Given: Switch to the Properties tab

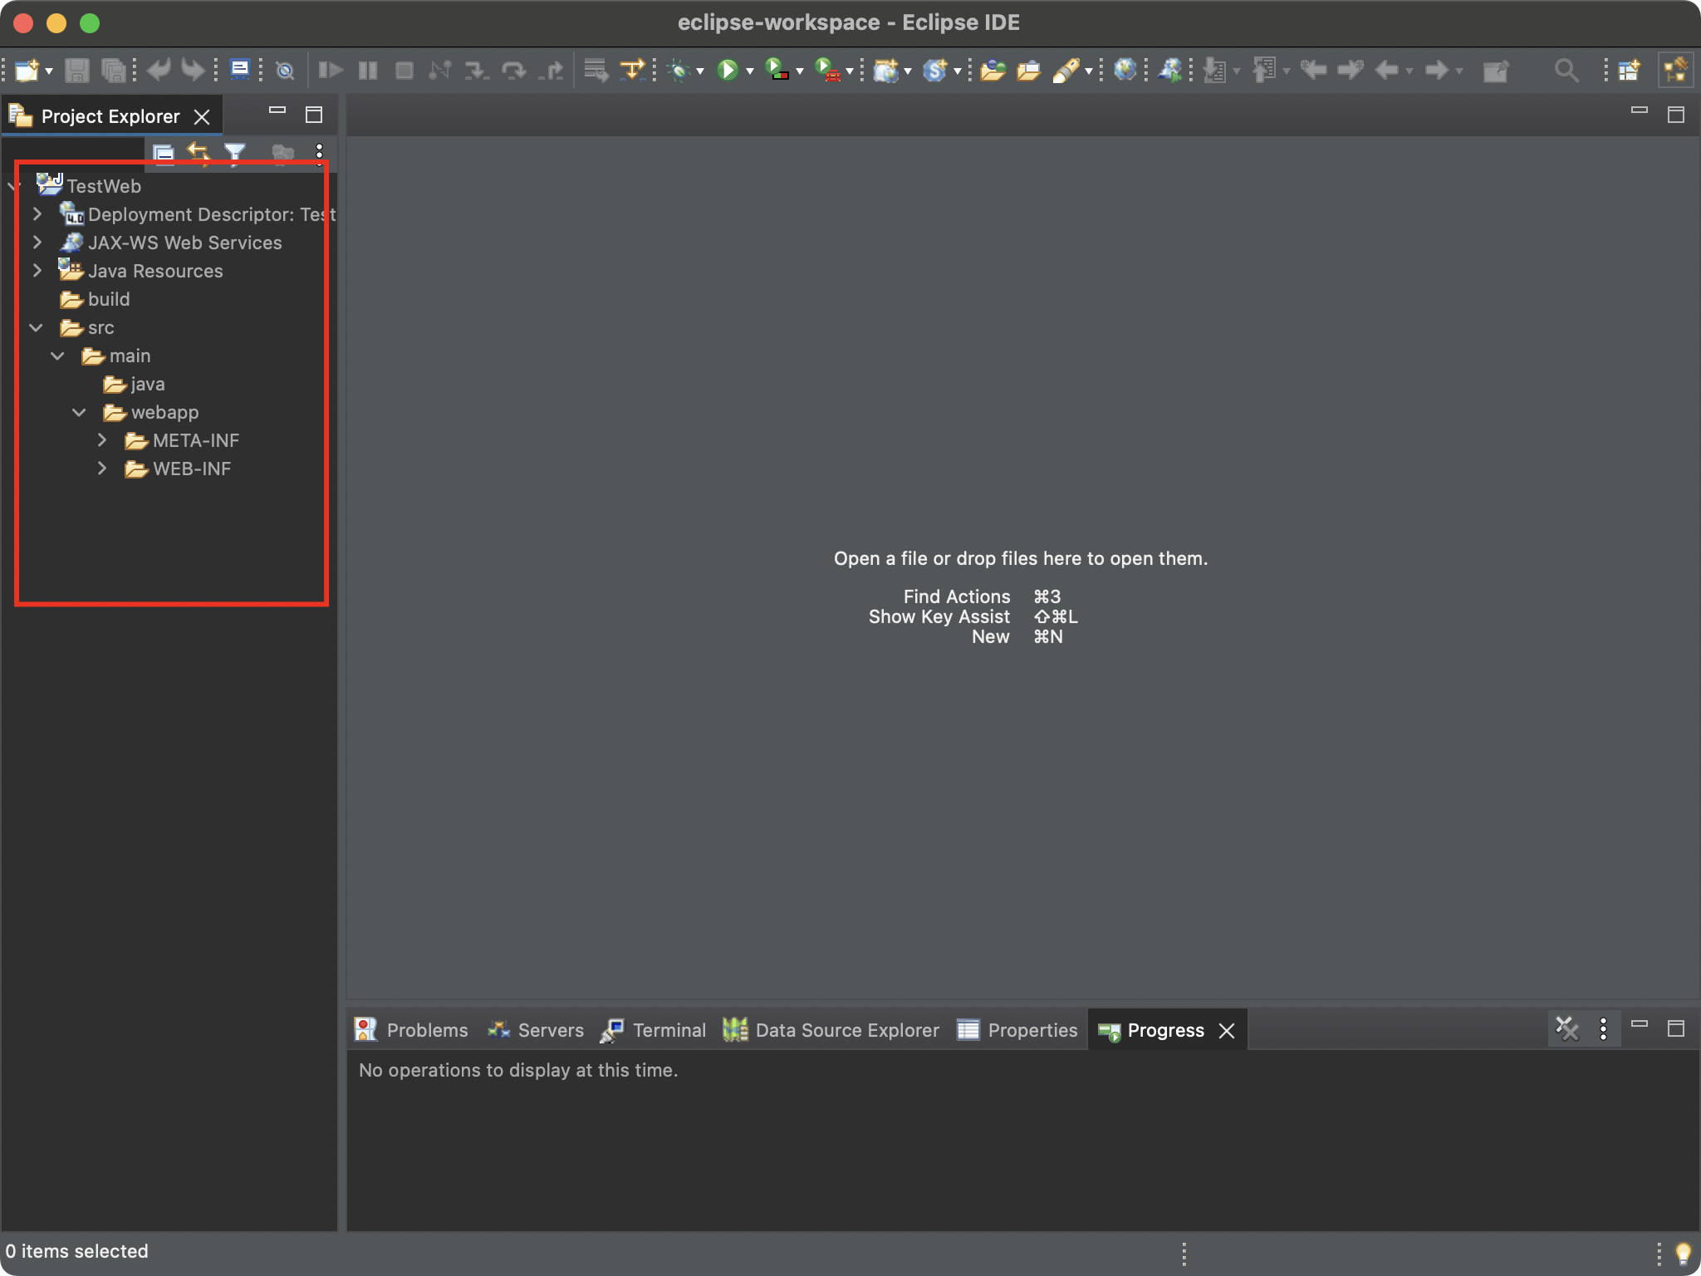Looking at the screenshot, I should point(1017,1030).
